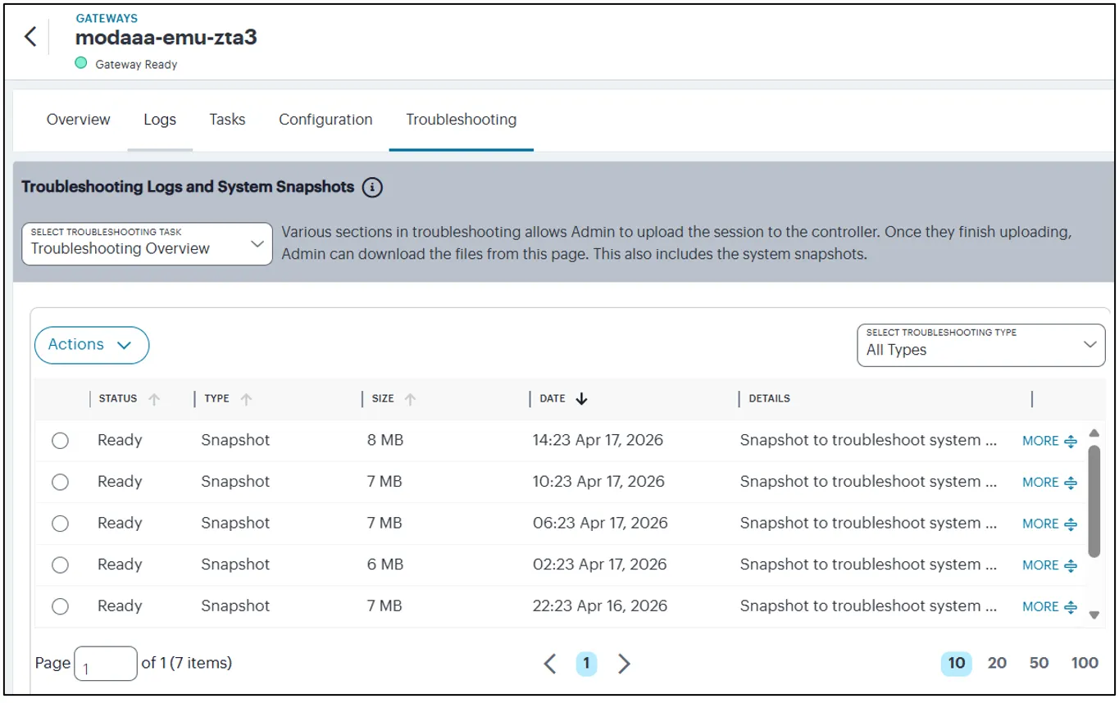This screenshot has width=1119, height=703.
Task: Sort by Status column arrow
Action: click(x=154, y=399)
